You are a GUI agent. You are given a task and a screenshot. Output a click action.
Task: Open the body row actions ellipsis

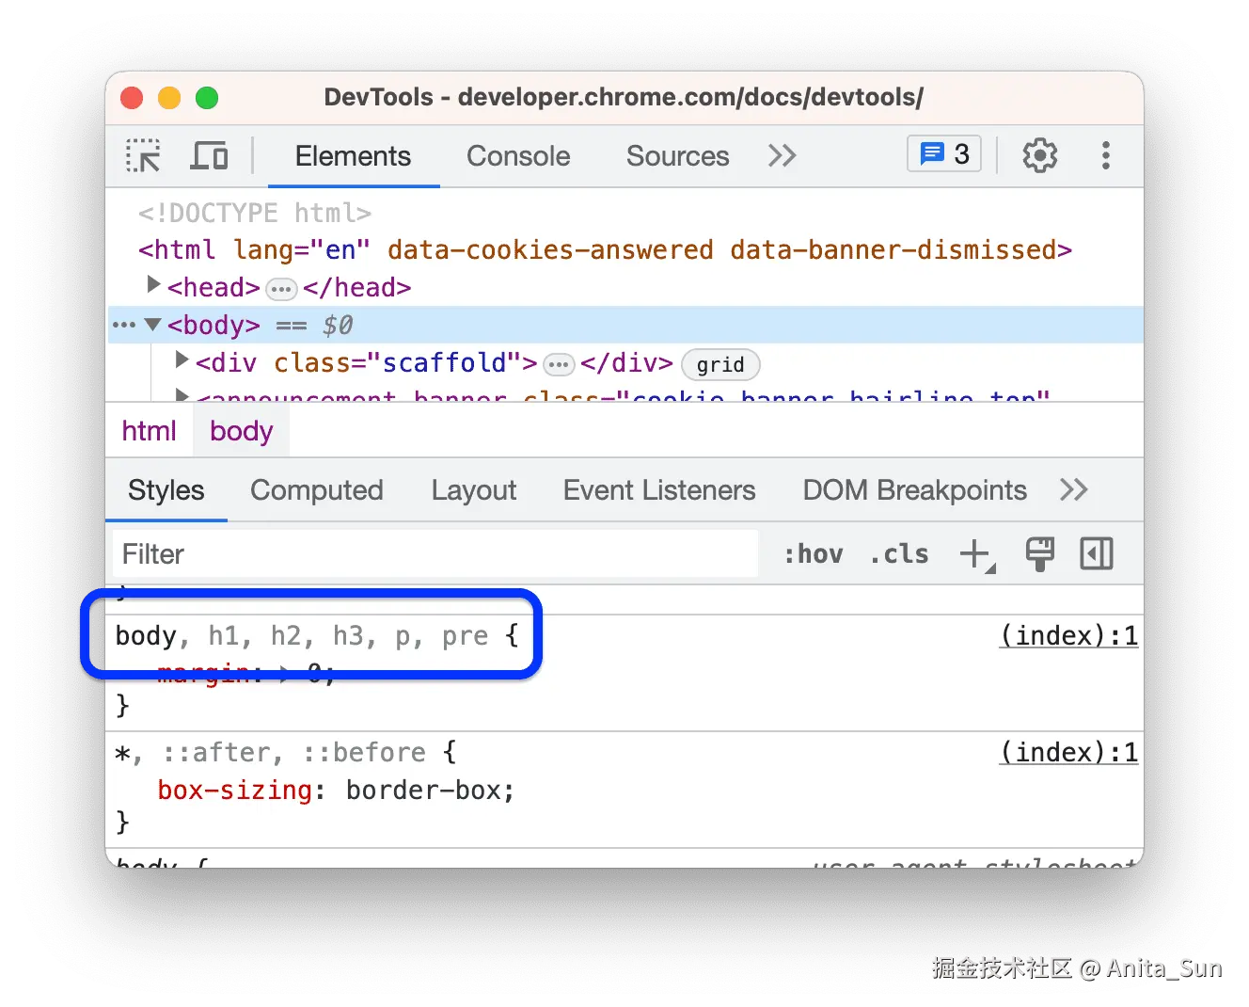click(124, 325)
